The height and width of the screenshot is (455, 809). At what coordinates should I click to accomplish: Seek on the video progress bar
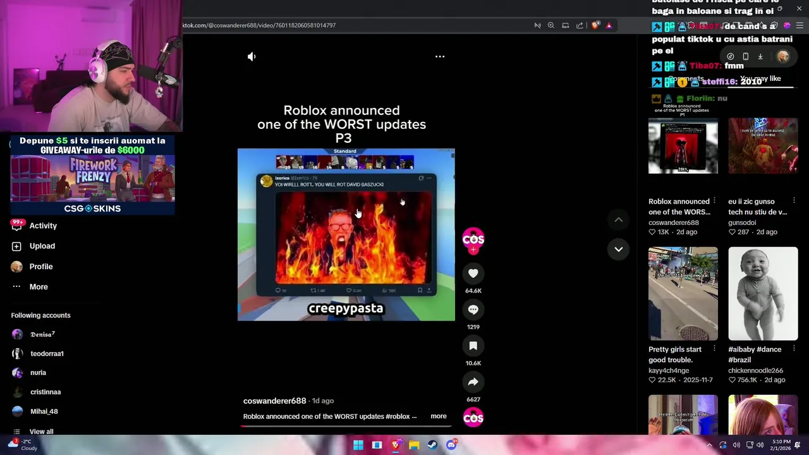(346, 426)
